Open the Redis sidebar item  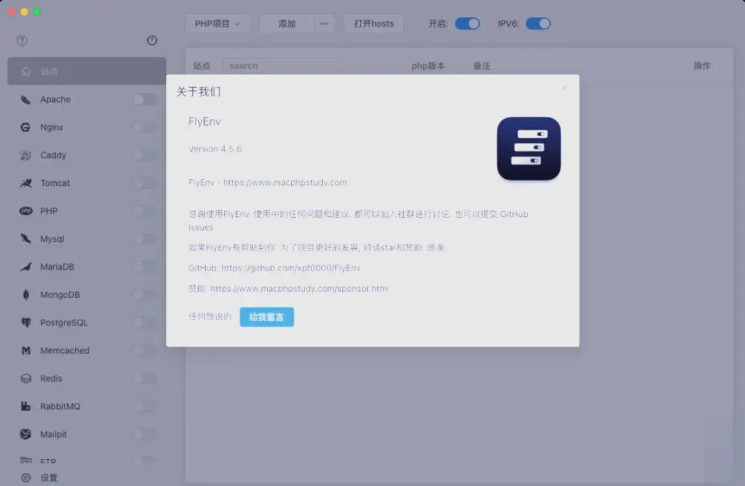tap(87, 378)
